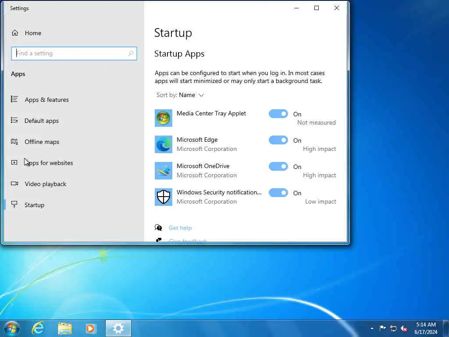Open Apps for websites page
This screenshot has height=337, width=449.
[49, 163]
